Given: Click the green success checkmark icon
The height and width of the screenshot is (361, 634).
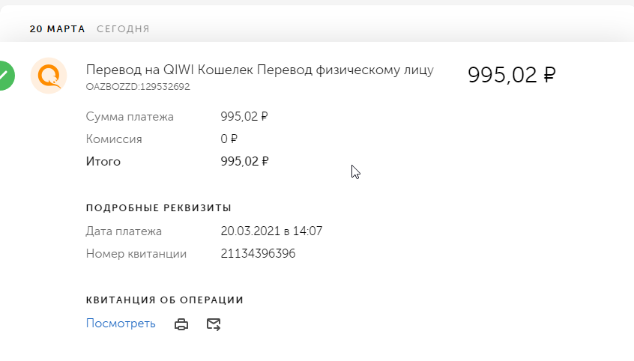Looking at the screenshot, I should pos(7,76).
